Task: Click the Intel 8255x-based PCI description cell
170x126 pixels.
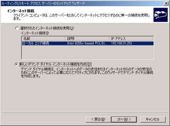Action: tap(87, 43)
